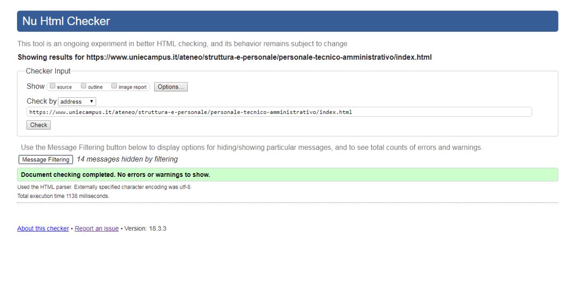Enable the source checkbox
575x282 pixels.
pyautogui.click(x=52, y=86)
